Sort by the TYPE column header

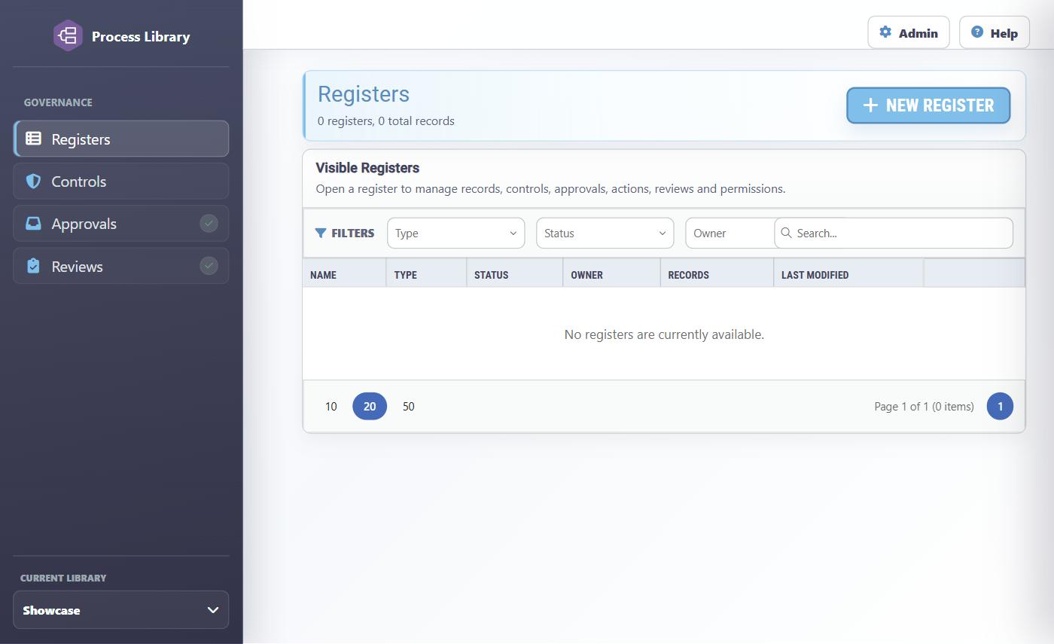pos(426,274)
